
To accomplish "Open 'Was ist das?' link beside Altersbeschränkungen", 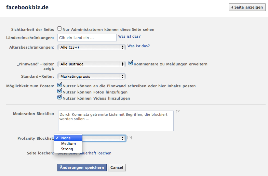I will tap(138, 46).
